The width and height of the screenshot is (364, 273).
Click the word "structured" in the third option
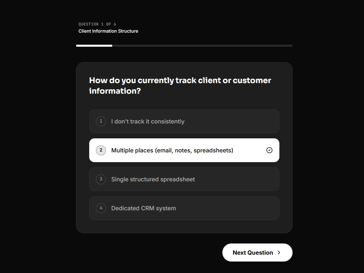[x=144, y=179]
